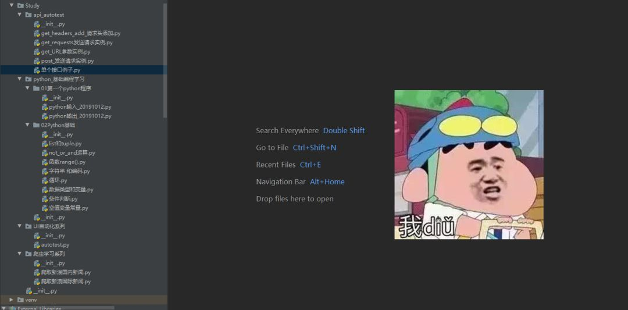Click the project tree vertical scrollbar
The width and height of the screenshot is (628, 310).
(x=165, y=60)
